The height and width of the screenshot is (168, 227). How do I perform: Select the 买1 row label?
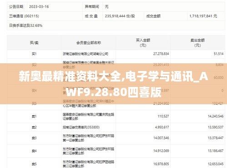pyautogui.click(x=34, y=54)
